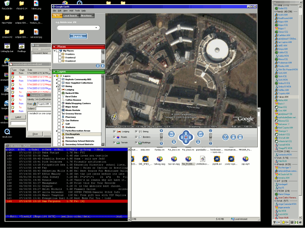This screenshot has width=305, height=228.
Task: Enable the Schools layer checkbox
Action: coord(59,138)
